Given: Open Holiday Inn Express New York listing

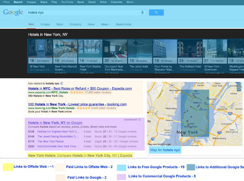Looking at the screenshot, I should [58, 131].
